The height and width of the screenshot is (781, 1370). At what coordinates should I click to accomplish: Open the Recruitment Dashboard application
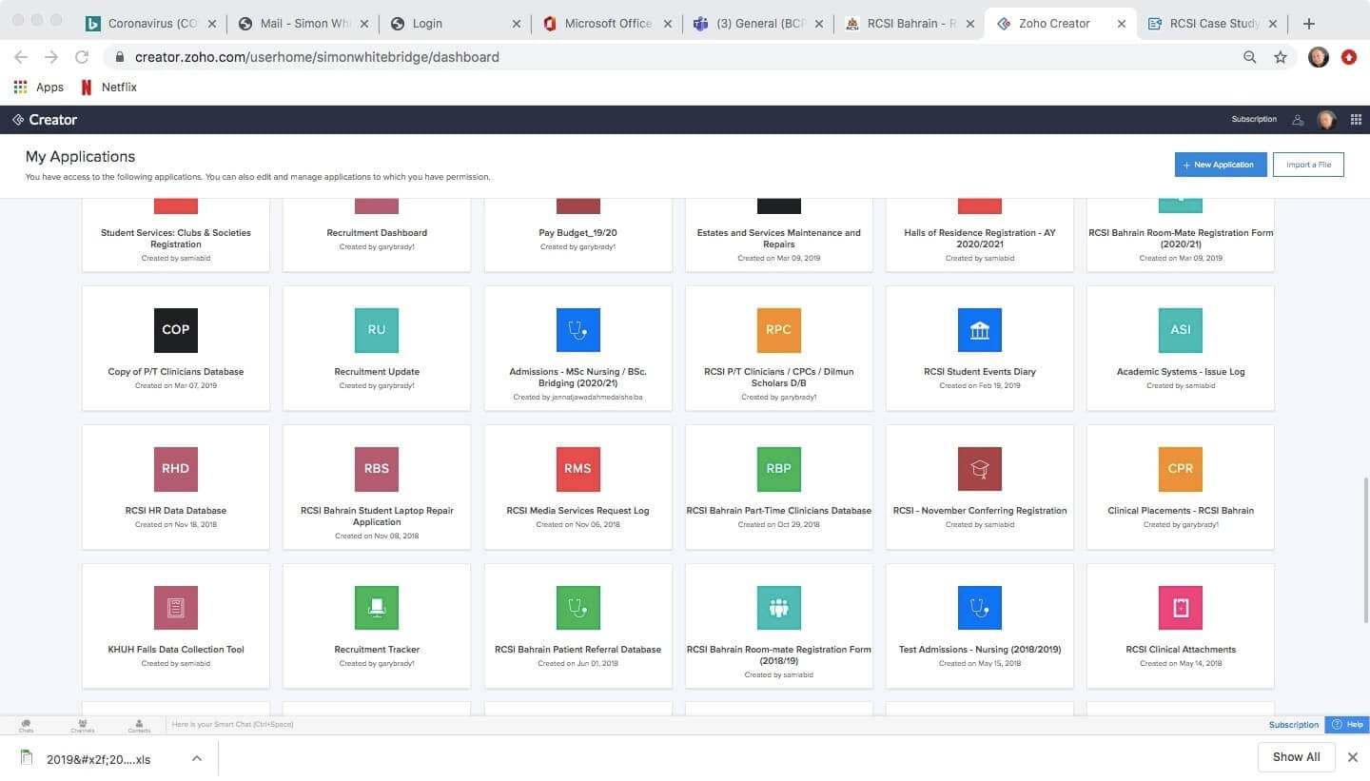[x=377, y=233]
